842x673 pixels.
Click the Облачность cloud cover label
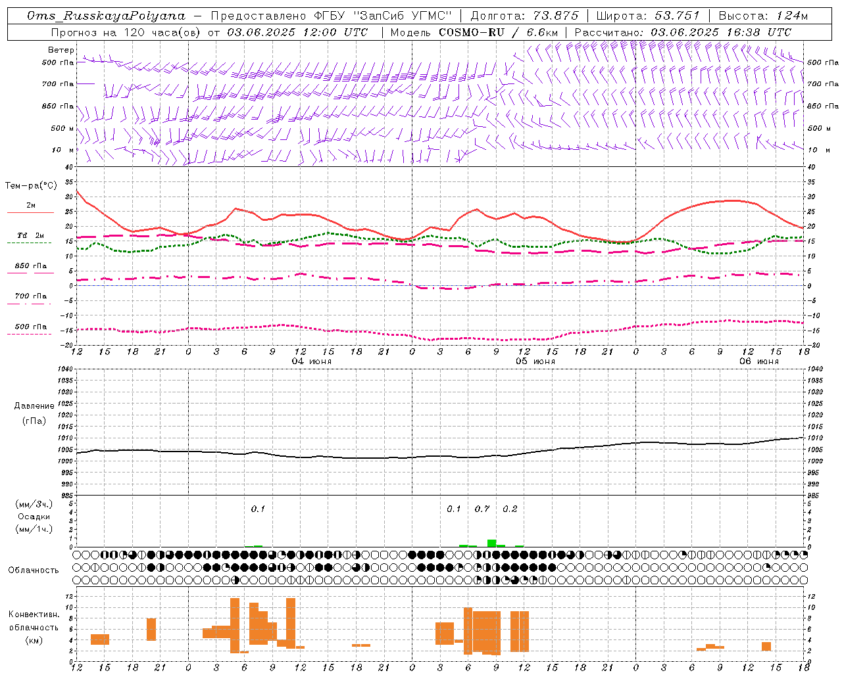34,570
